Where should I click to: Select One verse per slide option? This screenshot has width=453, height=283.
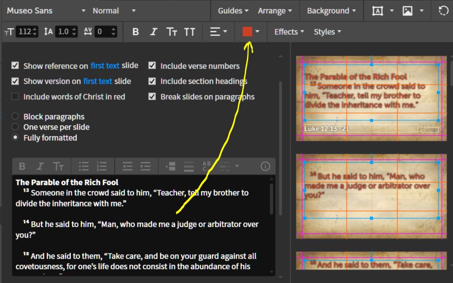(x=15, y=127)
